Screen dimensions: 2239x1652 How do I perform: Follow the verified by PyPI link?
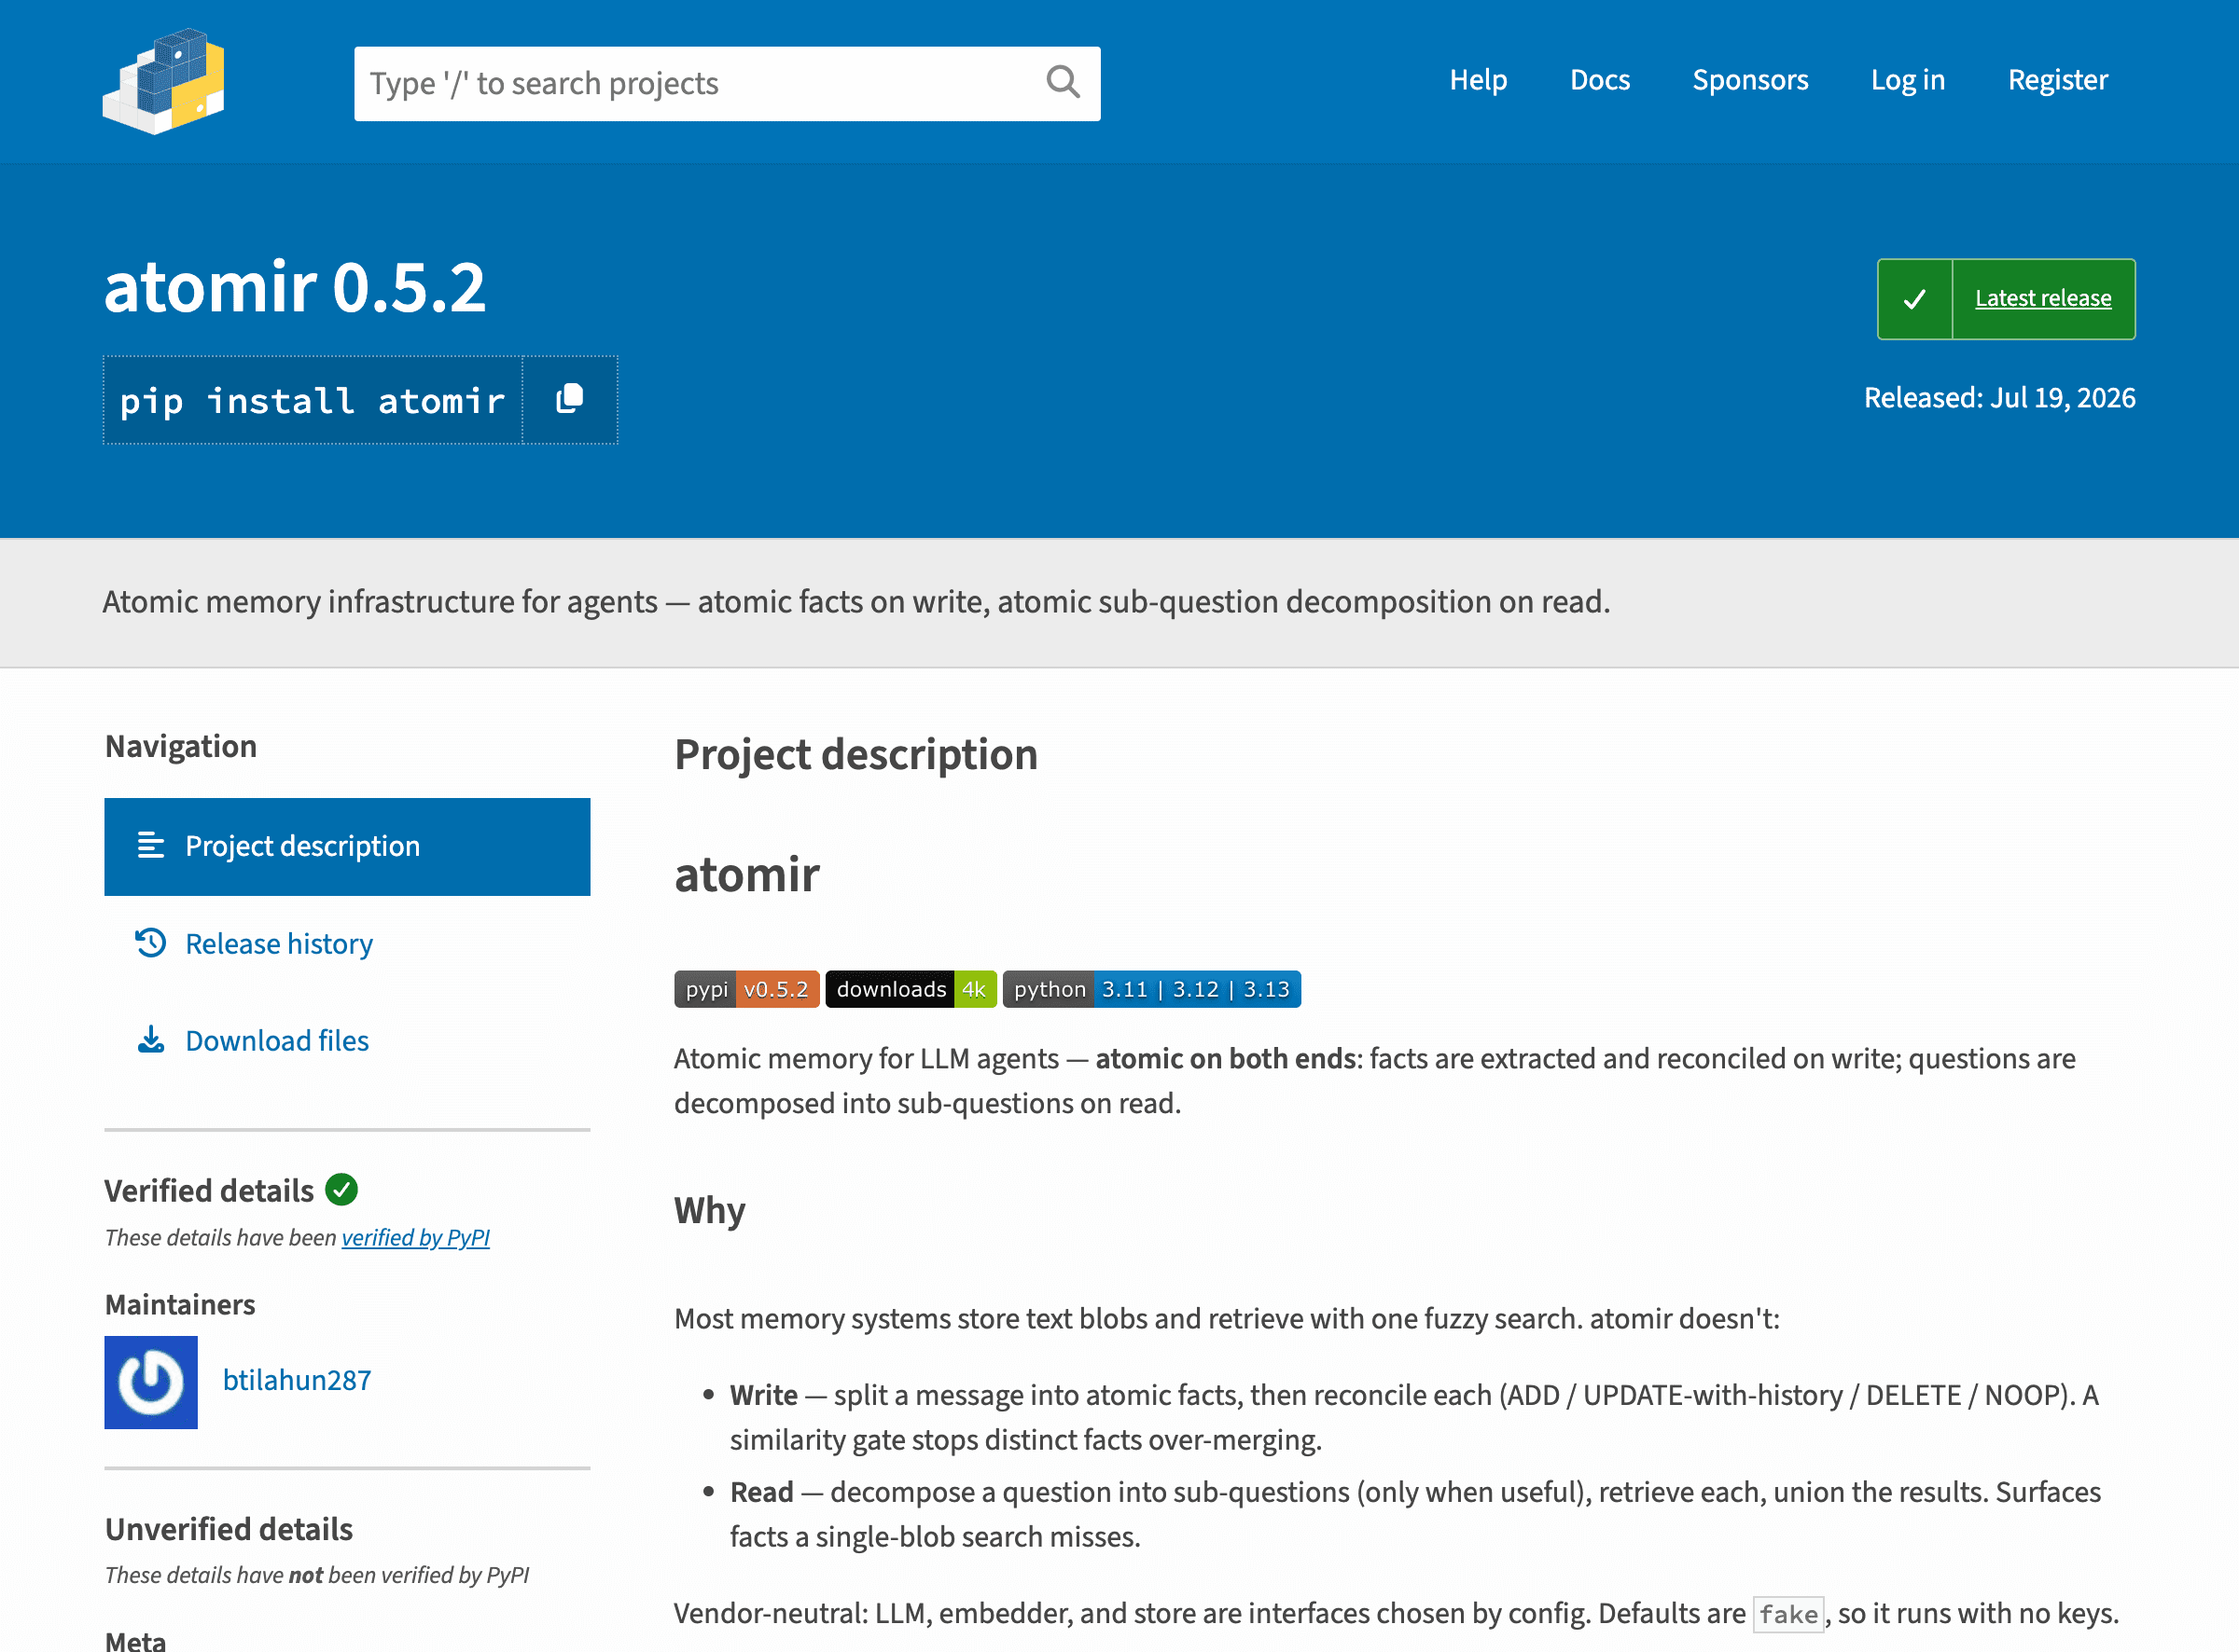coord(416,1238)
